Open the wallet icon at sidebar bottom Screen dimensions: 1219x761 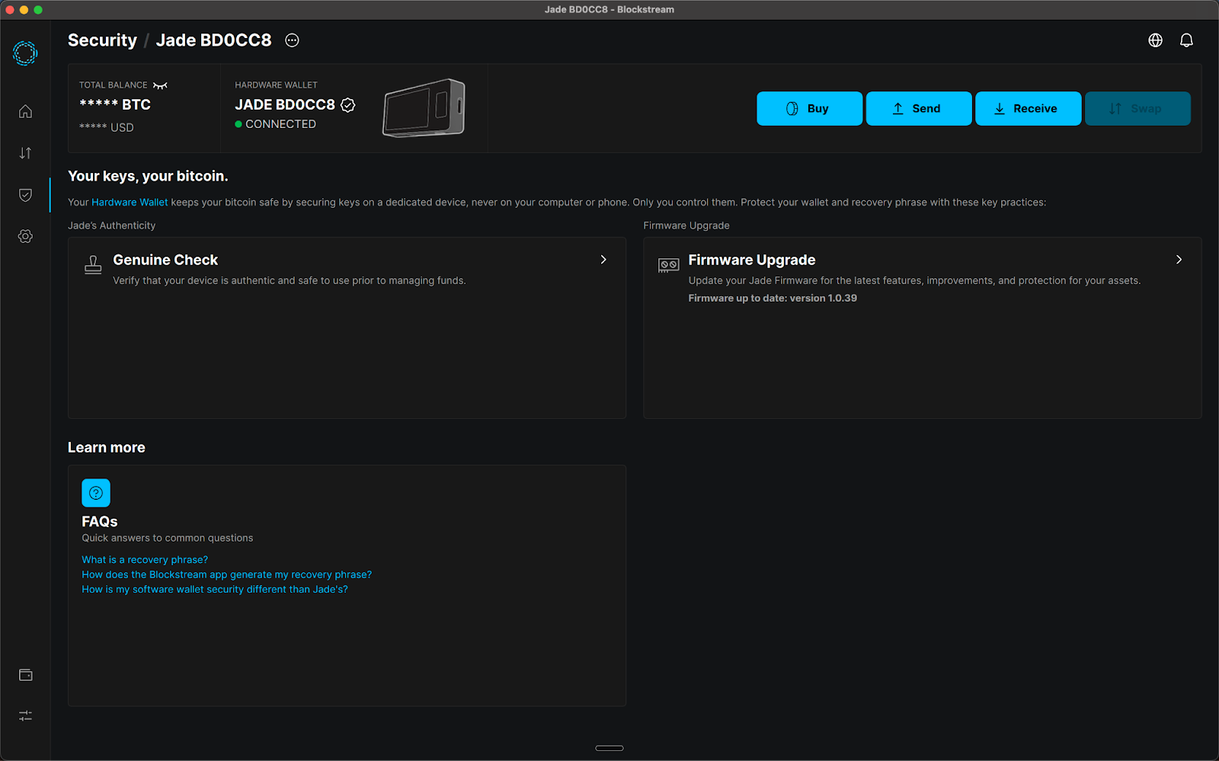[25, 674]
